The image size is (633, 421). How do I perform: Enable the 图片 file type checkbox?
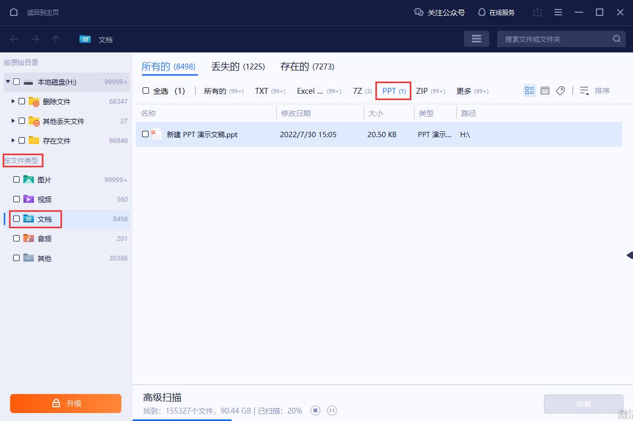16,180
